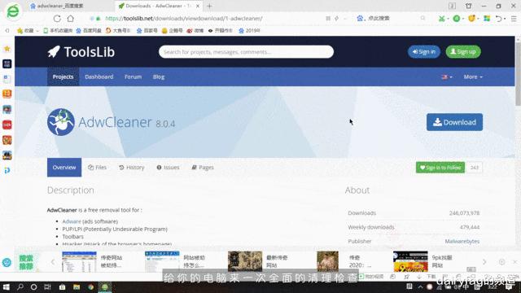Open the 2019年 bookmark

(x=249, y=31)
